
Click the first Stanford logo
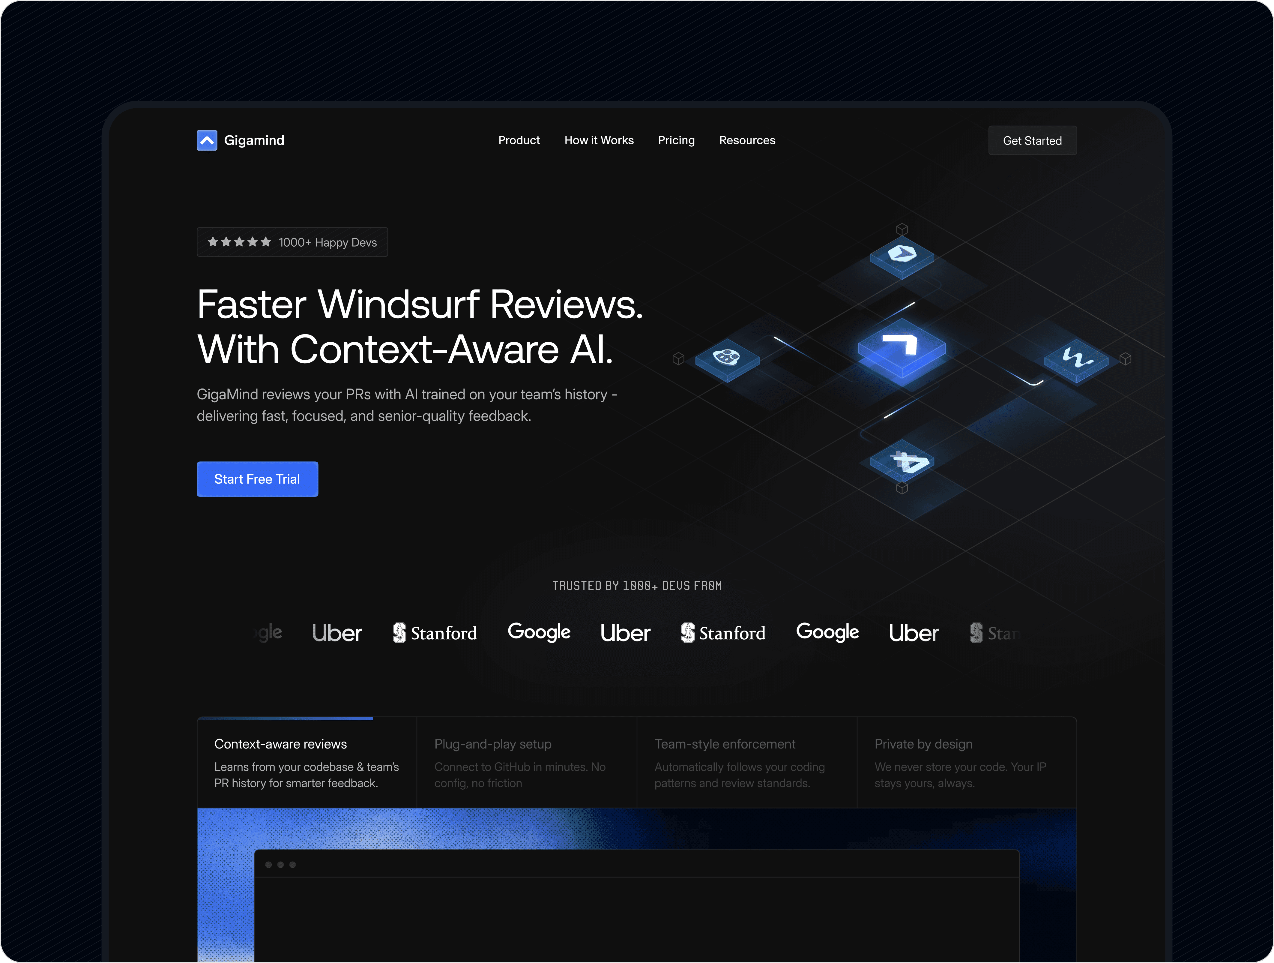[435, 633]
